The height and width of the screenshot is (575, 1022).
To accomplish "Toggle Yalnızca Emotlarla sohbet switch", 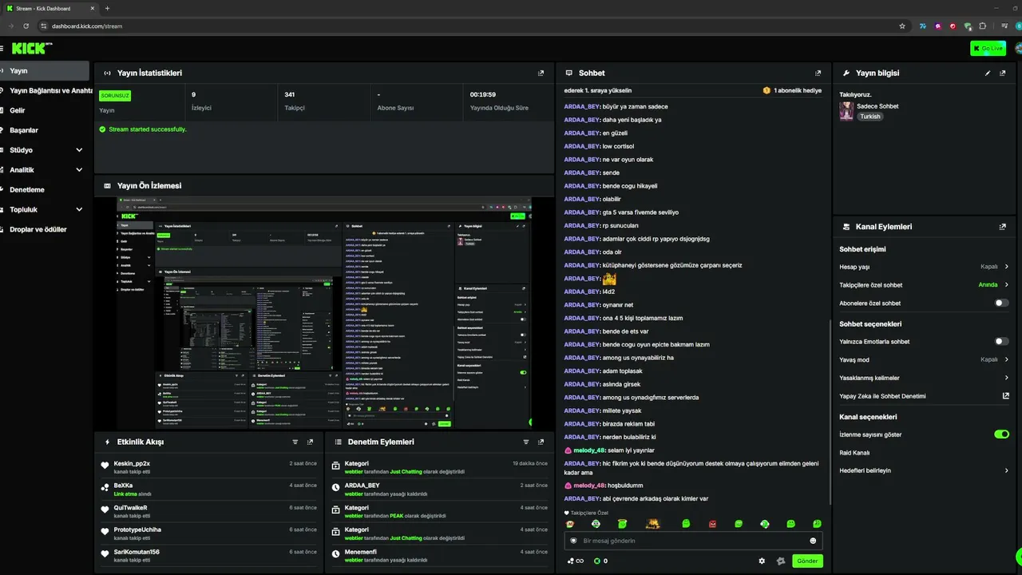I will (1001, 342).
